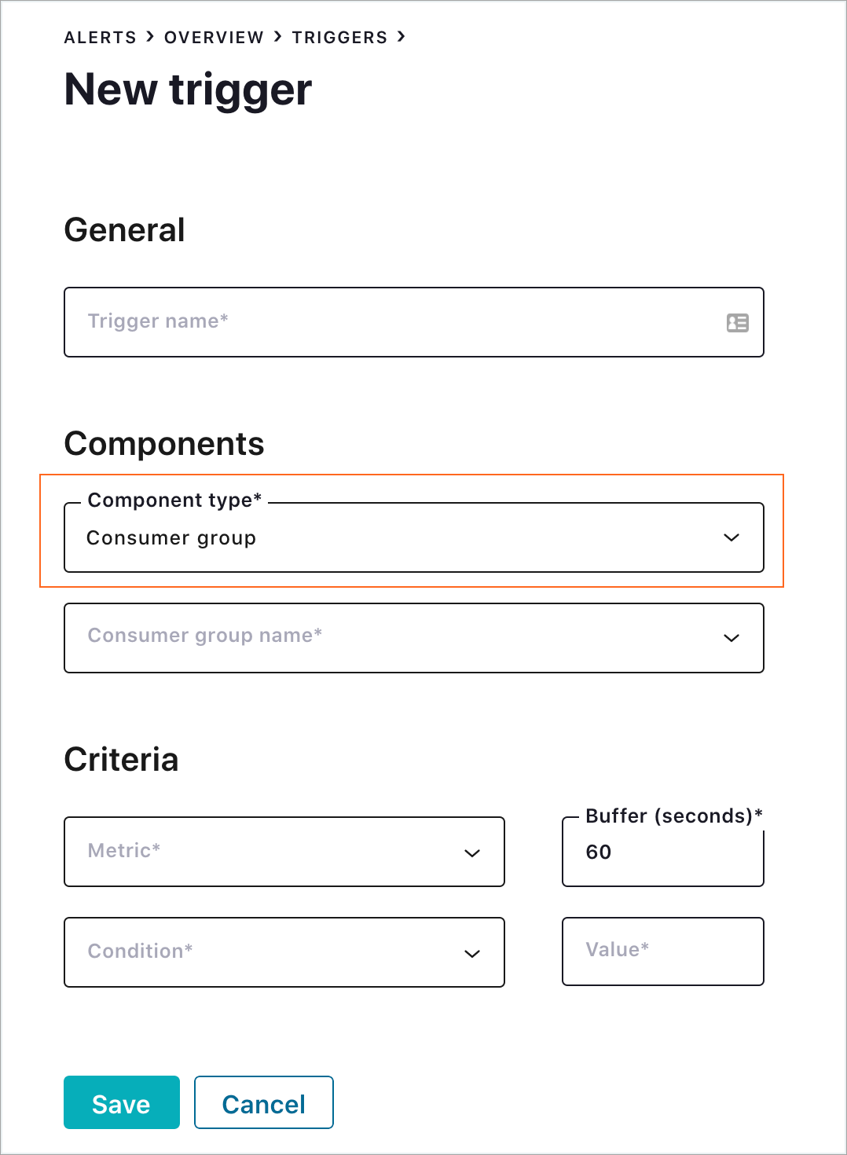
Task: Cancel creating the trigger
Action: pos(264,1102)
